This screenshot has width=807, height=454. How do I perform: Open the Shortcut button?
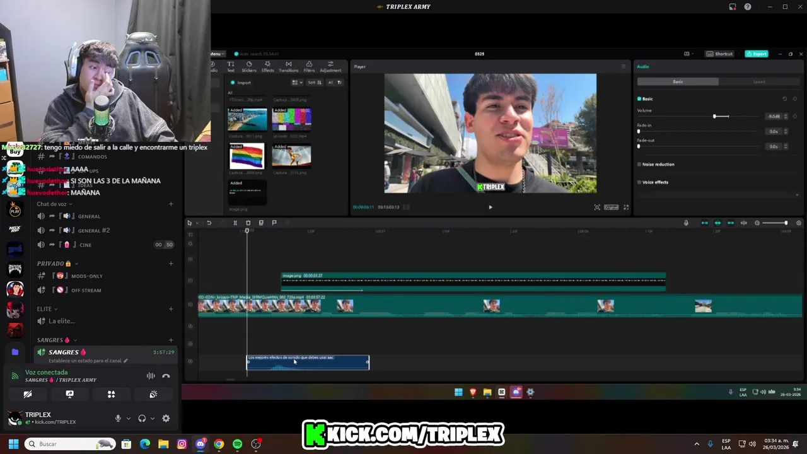(x=719, y=54)
